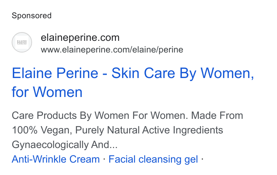Open the Facial cleansing gel sitelink

(x=153, y=159)
